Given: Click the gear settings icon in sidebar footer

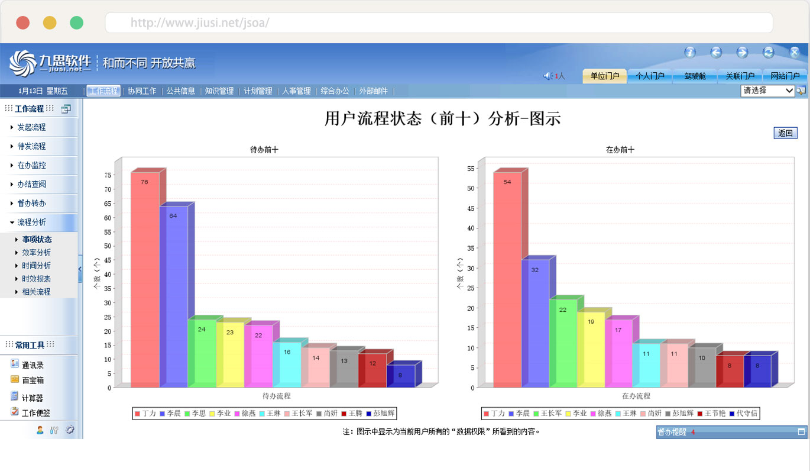Looking at the screenshot, I should click(x=70, y=430).
